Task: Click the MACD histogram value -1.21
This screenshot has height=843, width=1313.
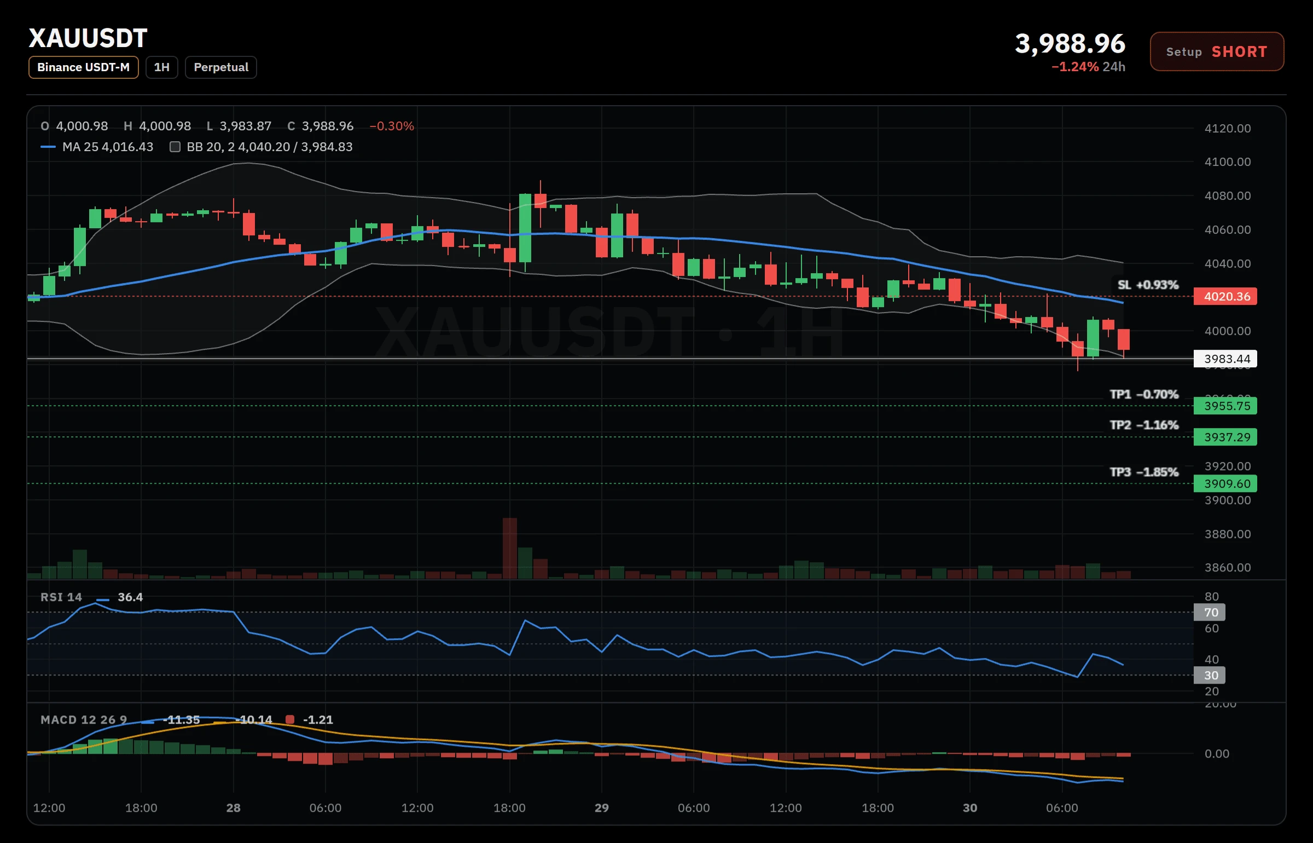Action: coord(318,719)
